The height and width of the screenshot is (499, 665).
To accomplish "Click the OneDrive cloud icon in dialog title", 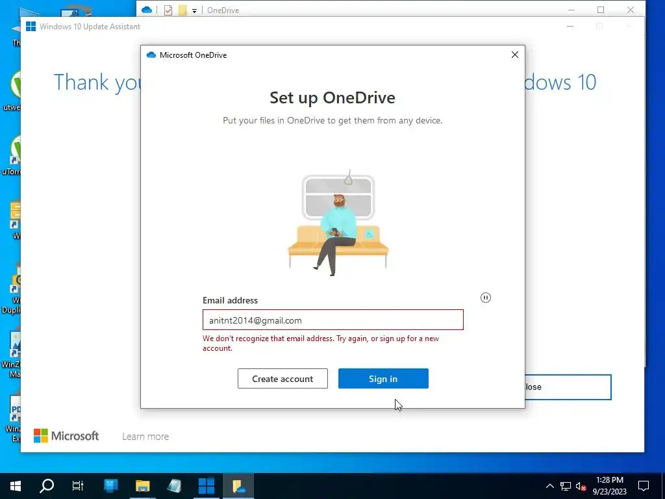I will point(151,55).
